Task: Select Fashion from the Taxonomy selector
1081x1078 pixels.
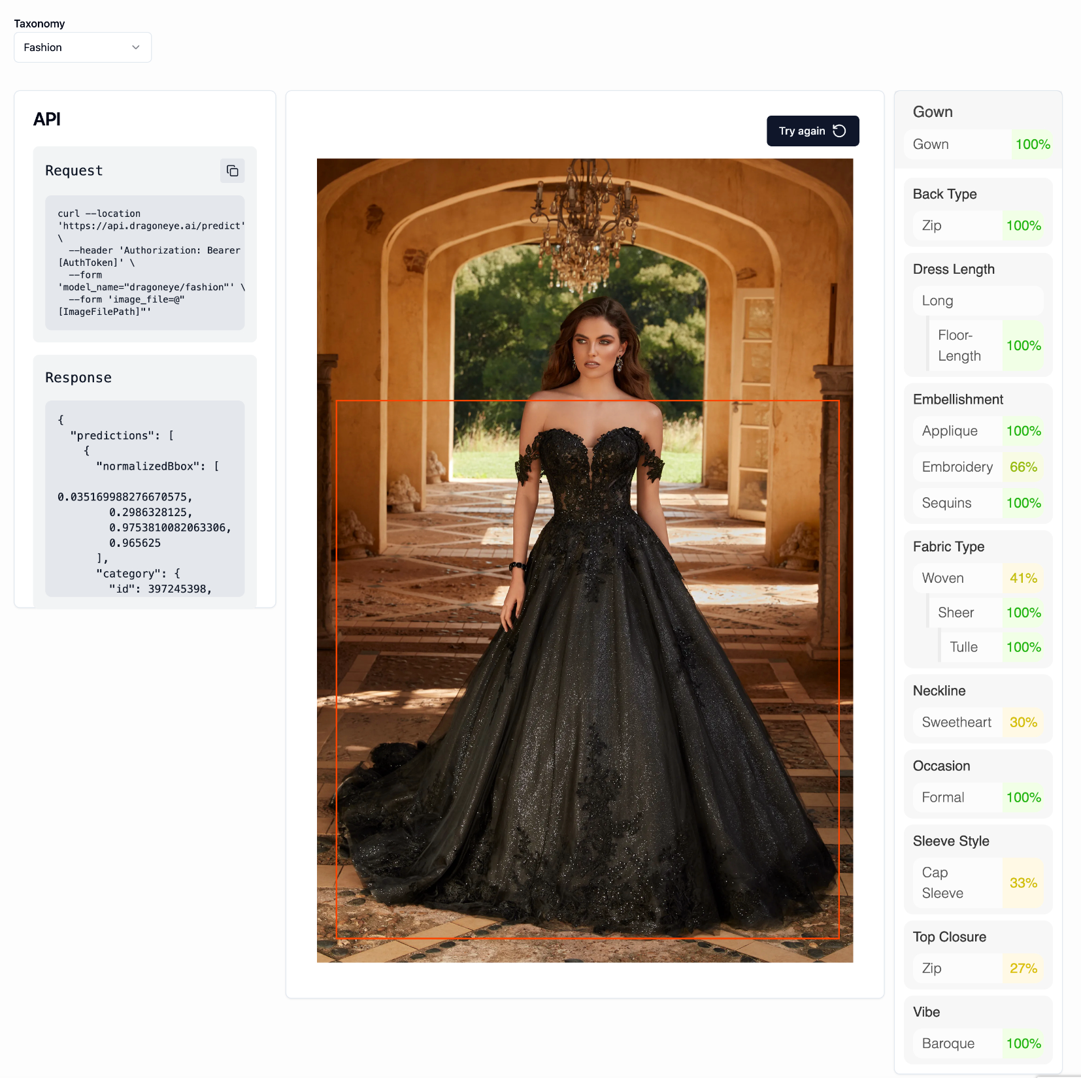Action: [72, 47]
